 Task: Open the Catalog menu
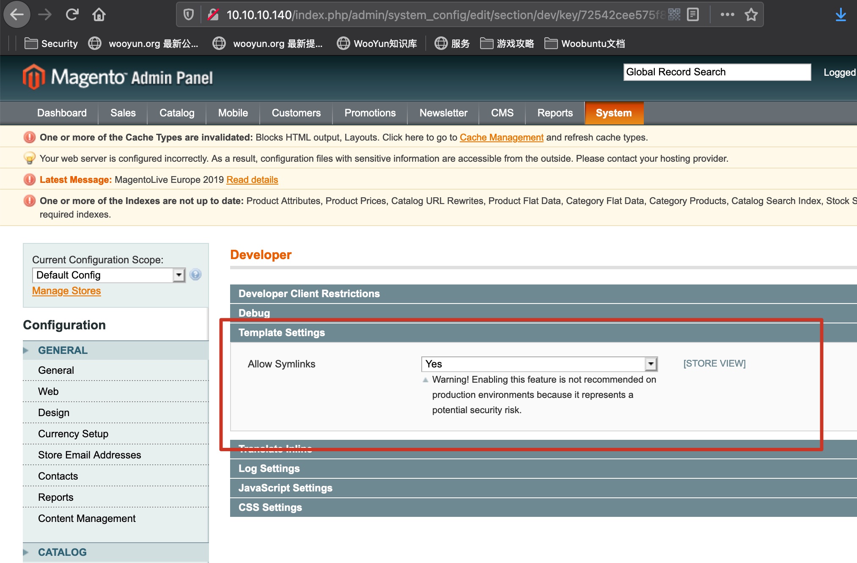pyautogui.click(x=177, y=113)
